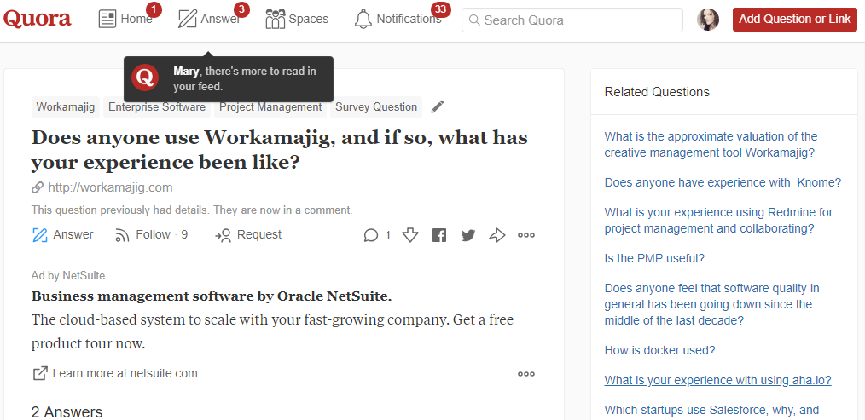Select the Workamajig topic tag
This screenshot has width=865, height=420.
click(66, 107)
